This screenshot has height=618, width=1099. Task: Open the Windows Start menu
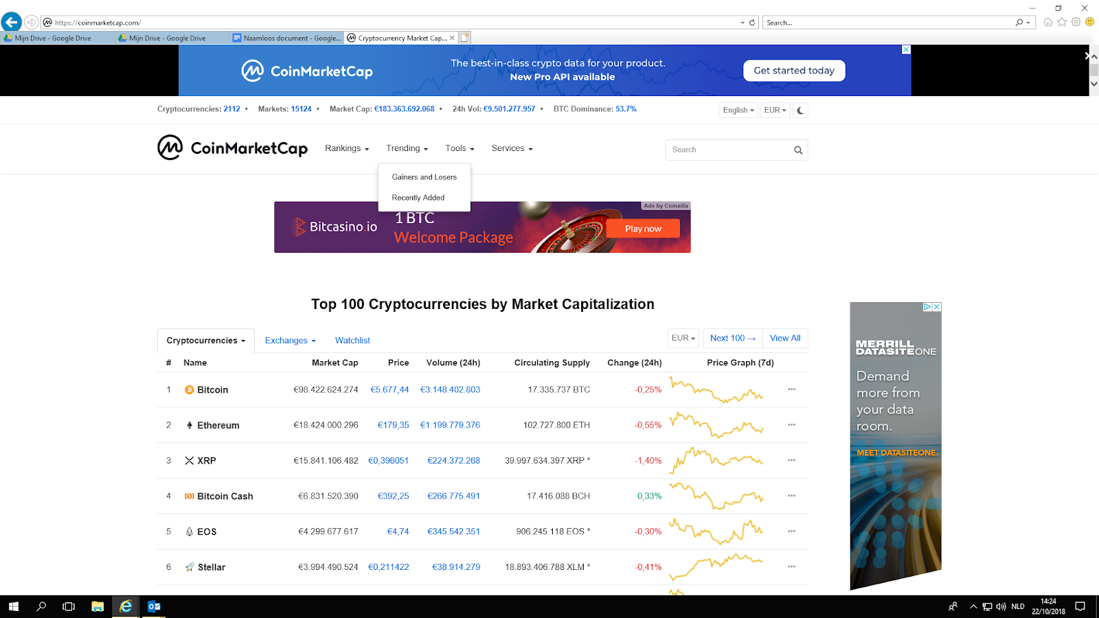pos(14,606)
